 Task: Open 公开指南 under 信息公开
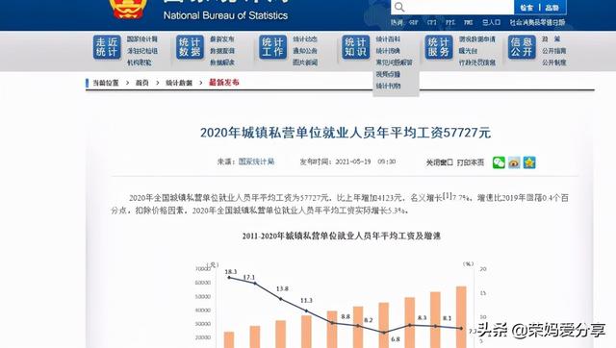click(554, 51)
